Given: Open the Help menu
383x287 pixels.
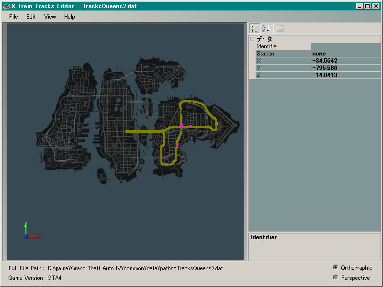Looking at the screenshot, I should pyautogui.click(x=69, y=17).
